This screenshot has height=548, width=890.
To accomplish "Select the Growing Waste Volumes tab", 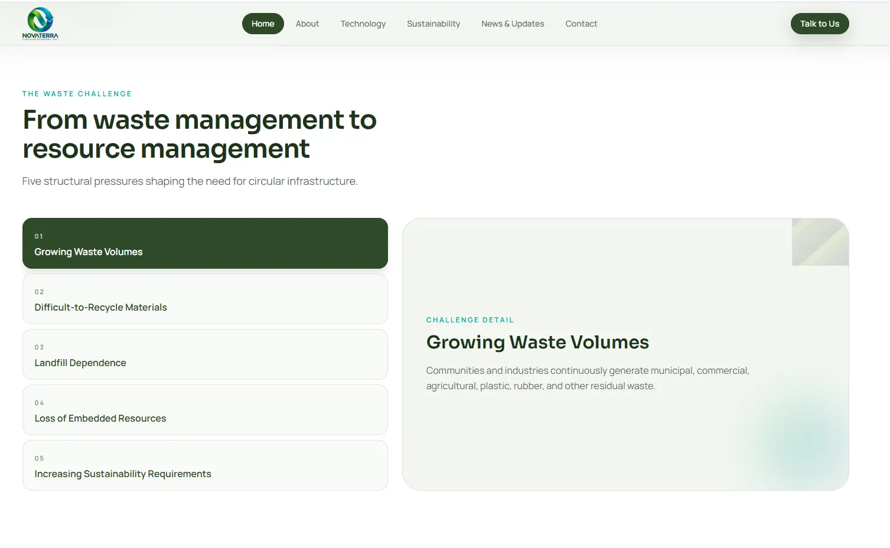I will click(205, 243).
